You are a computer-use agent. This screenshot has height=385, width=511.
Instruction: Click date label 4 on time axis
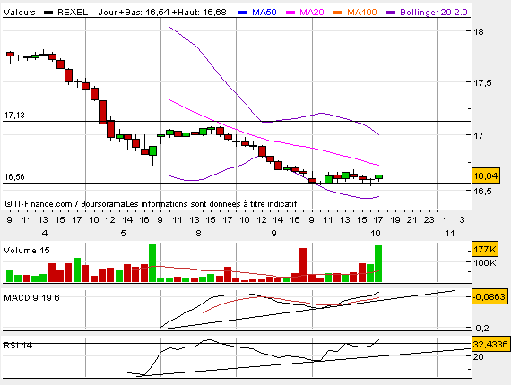tap(45, 234)
